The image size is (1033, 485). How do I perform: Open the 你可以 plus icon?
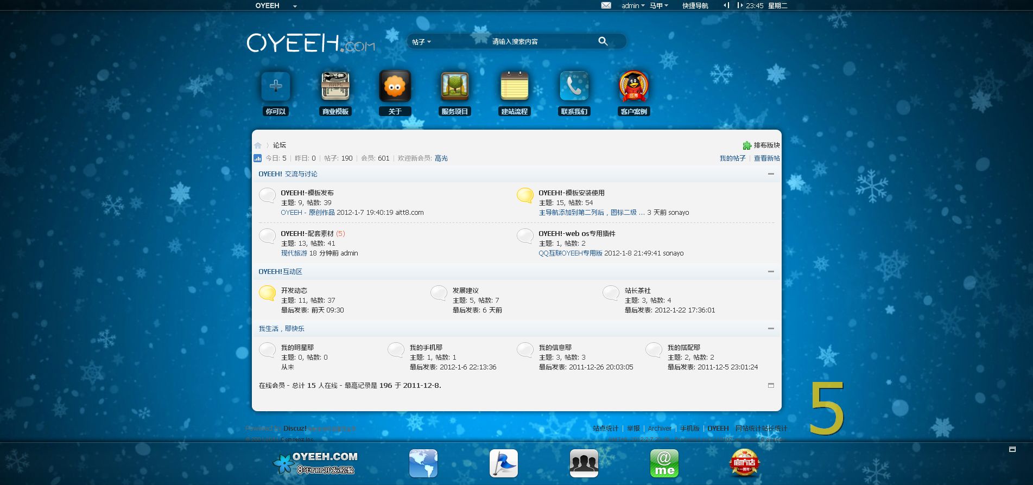pos(276,86)
